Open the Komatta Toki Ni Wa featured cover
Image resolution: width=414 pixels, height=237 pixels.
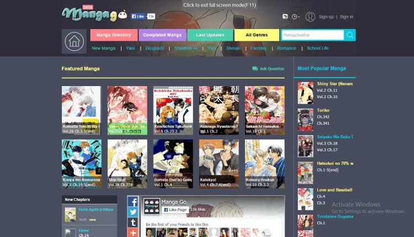(81, 110)
